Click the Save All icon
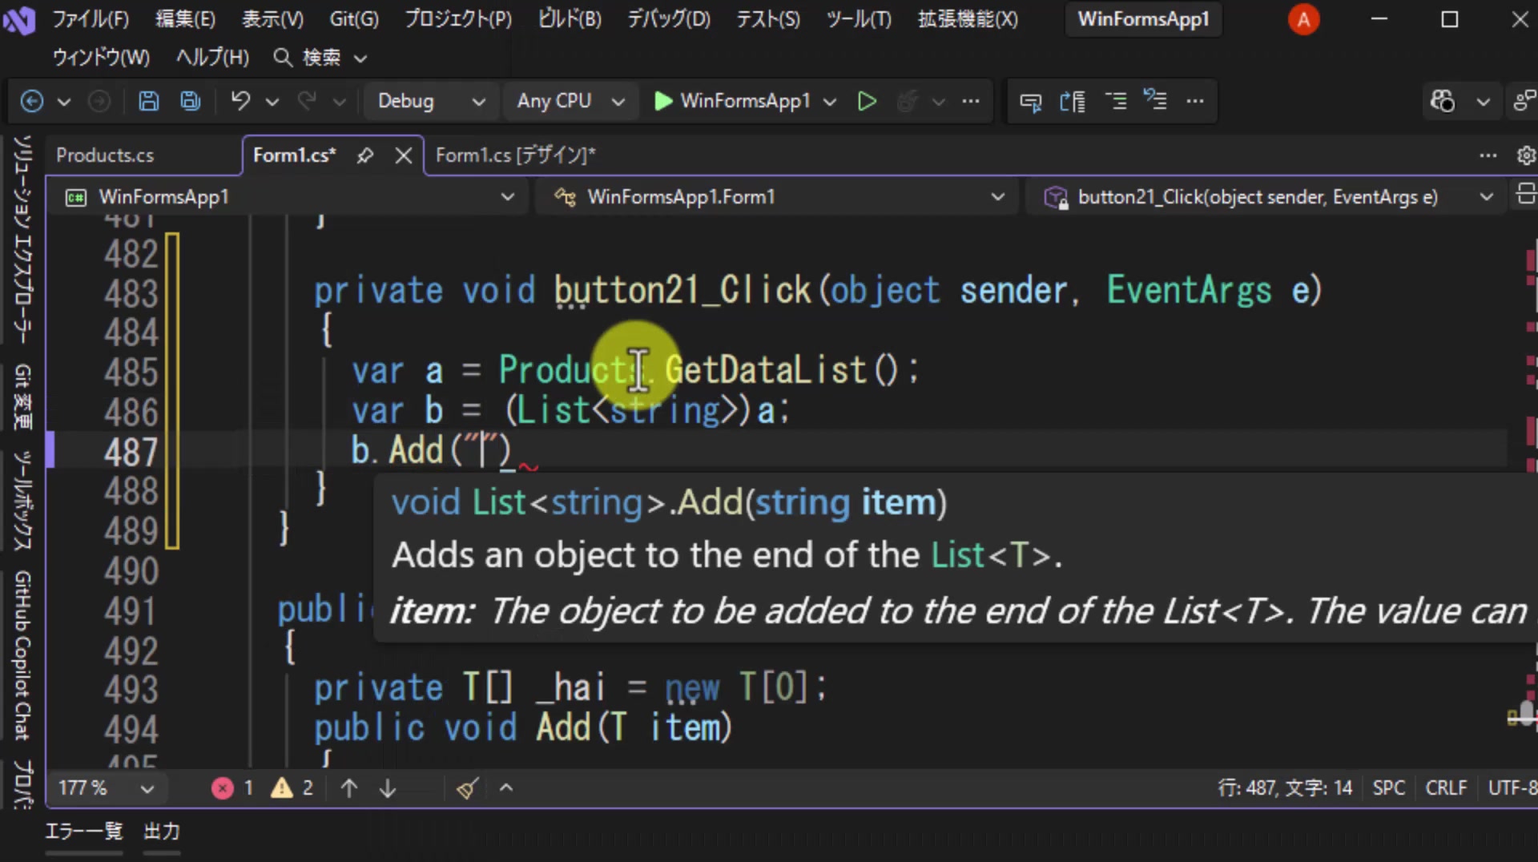This screenshot has height=862, width=1538. click(191, 101)
